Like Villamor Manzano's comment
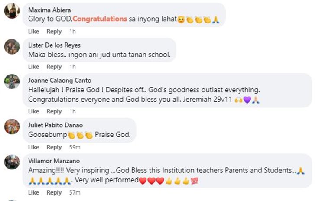325x201 pixels. (x=33, y=192)
